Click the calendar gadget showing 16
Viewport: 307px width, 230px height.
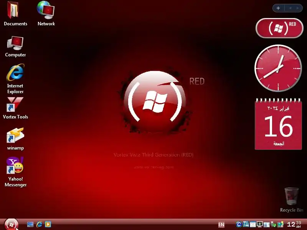pyautogui.click(x=278, y=124)
